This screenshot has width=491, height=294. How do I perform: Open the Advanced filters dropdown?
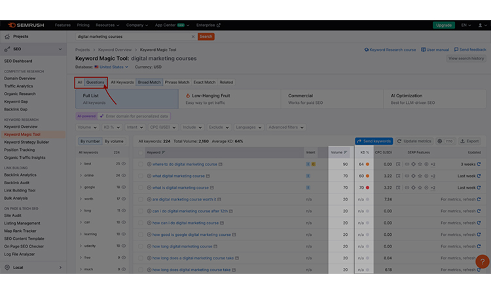[286, 127]
